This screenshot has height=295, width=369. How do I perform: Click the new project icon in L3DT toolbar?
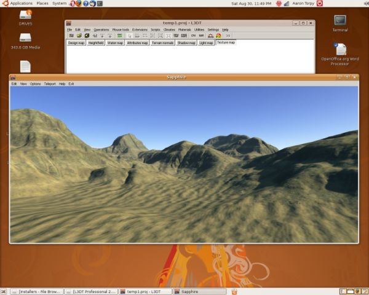[x=71, y=36]
